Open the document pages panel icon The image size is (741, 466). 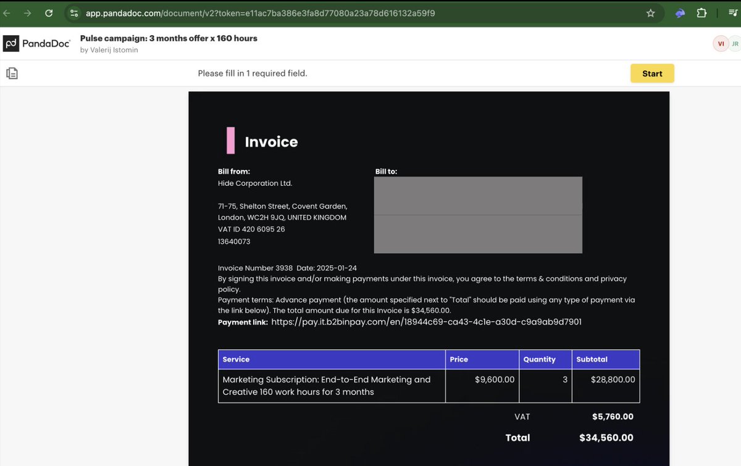(x=12, y=73)
